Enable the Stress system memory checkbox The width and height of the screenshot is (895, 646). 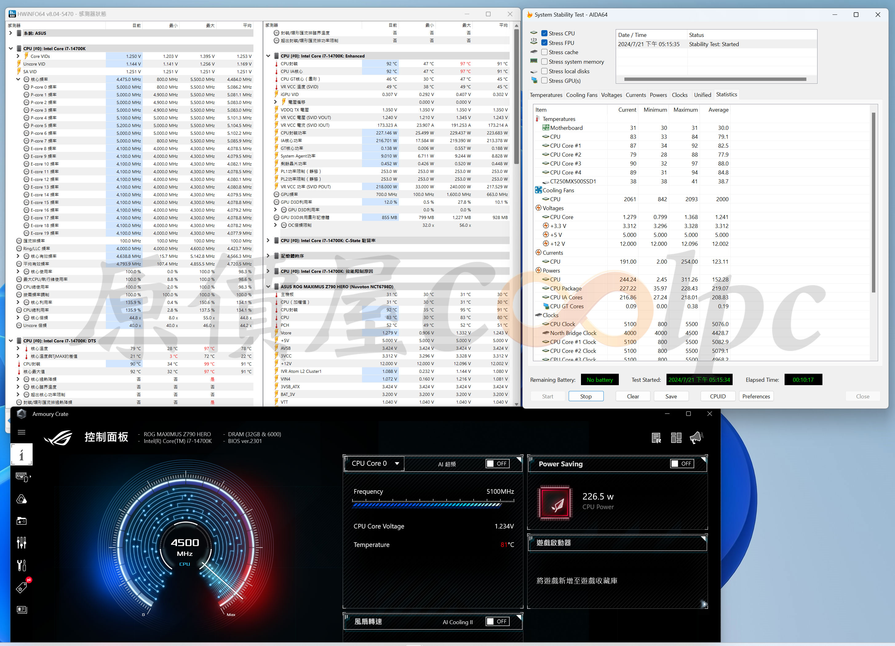tap(544, 62)
